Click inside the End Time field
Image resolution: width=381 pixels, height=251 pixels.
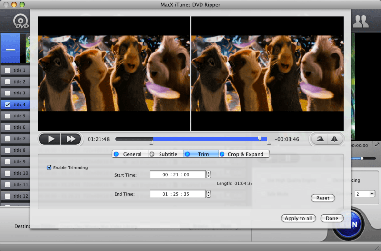[x=177, y=194]
